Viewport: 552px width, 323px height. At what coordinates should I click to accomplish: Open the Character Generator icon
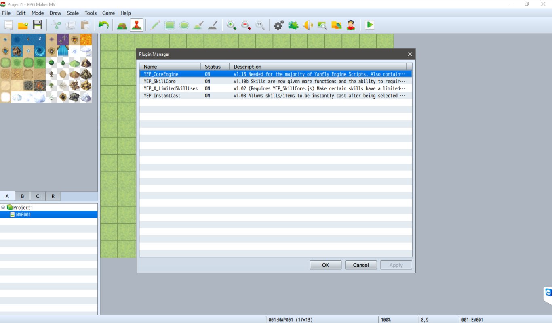[351, 25]
